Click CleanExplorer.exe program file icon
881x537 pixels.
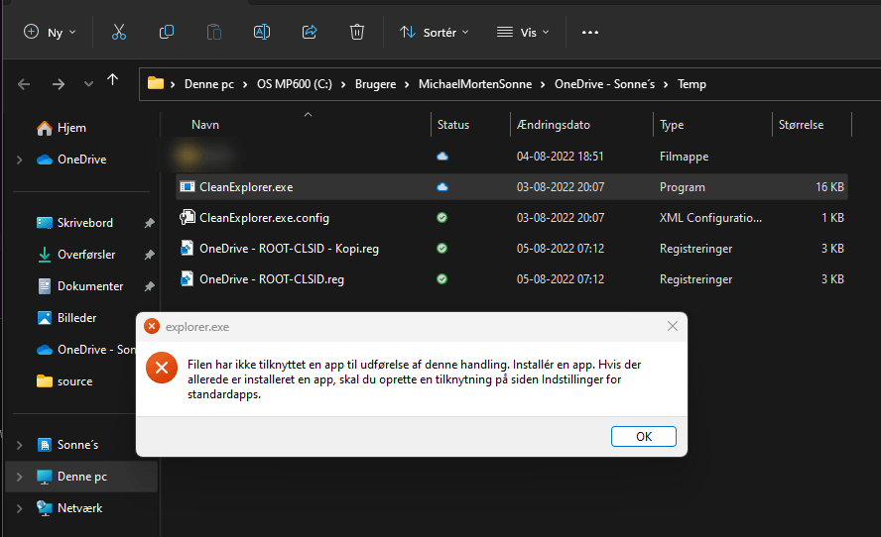click(x=188, y=186)
